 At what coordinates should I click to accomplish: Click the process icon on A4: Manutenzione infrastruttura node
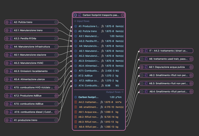12,46
